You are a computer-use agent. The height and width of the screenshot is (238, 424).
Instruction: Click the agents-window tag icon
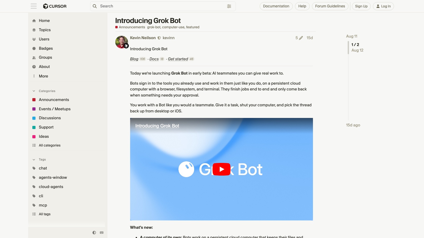tap(34, 177)
